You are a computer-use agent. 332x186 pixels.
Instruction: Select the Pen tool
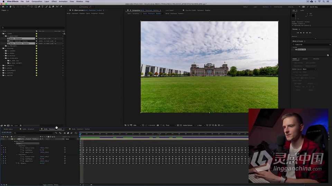[x=39, y=7]
